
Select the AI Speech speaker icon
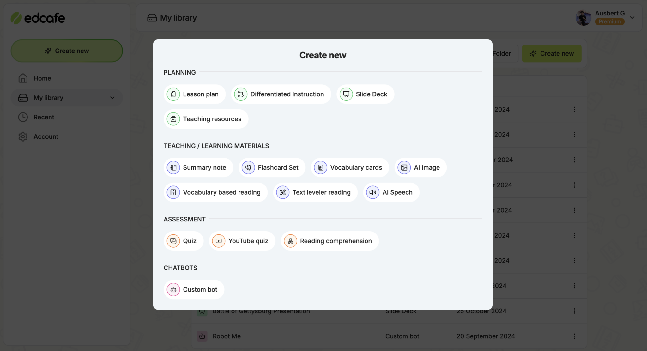pos(373,192)
